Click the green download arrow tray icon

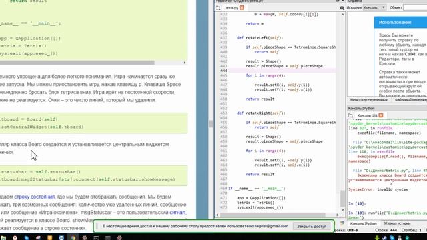[377, 237]
